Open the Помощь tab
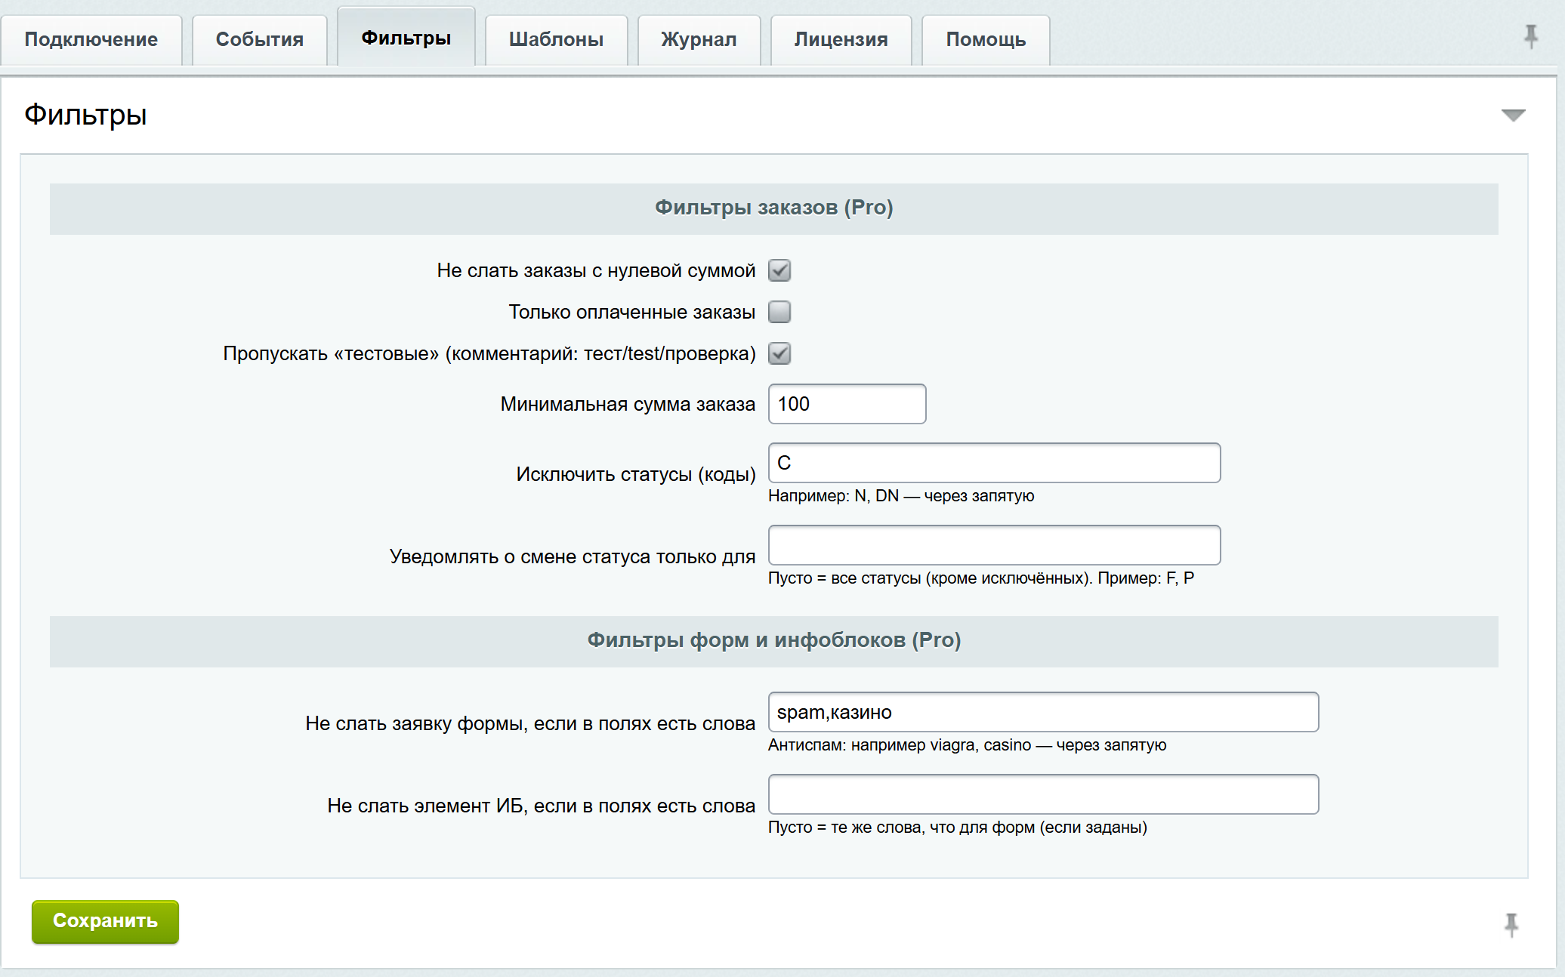 [x=986, y=40]
